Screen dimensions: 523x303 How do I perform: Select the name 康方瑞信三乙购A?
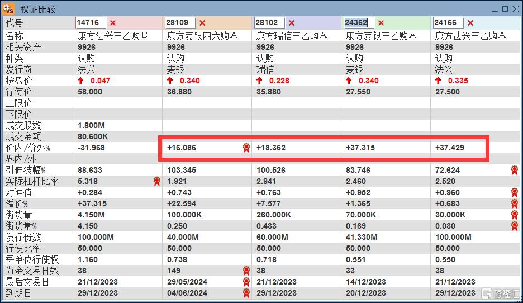pyautogui.click(x=292, y=36)
